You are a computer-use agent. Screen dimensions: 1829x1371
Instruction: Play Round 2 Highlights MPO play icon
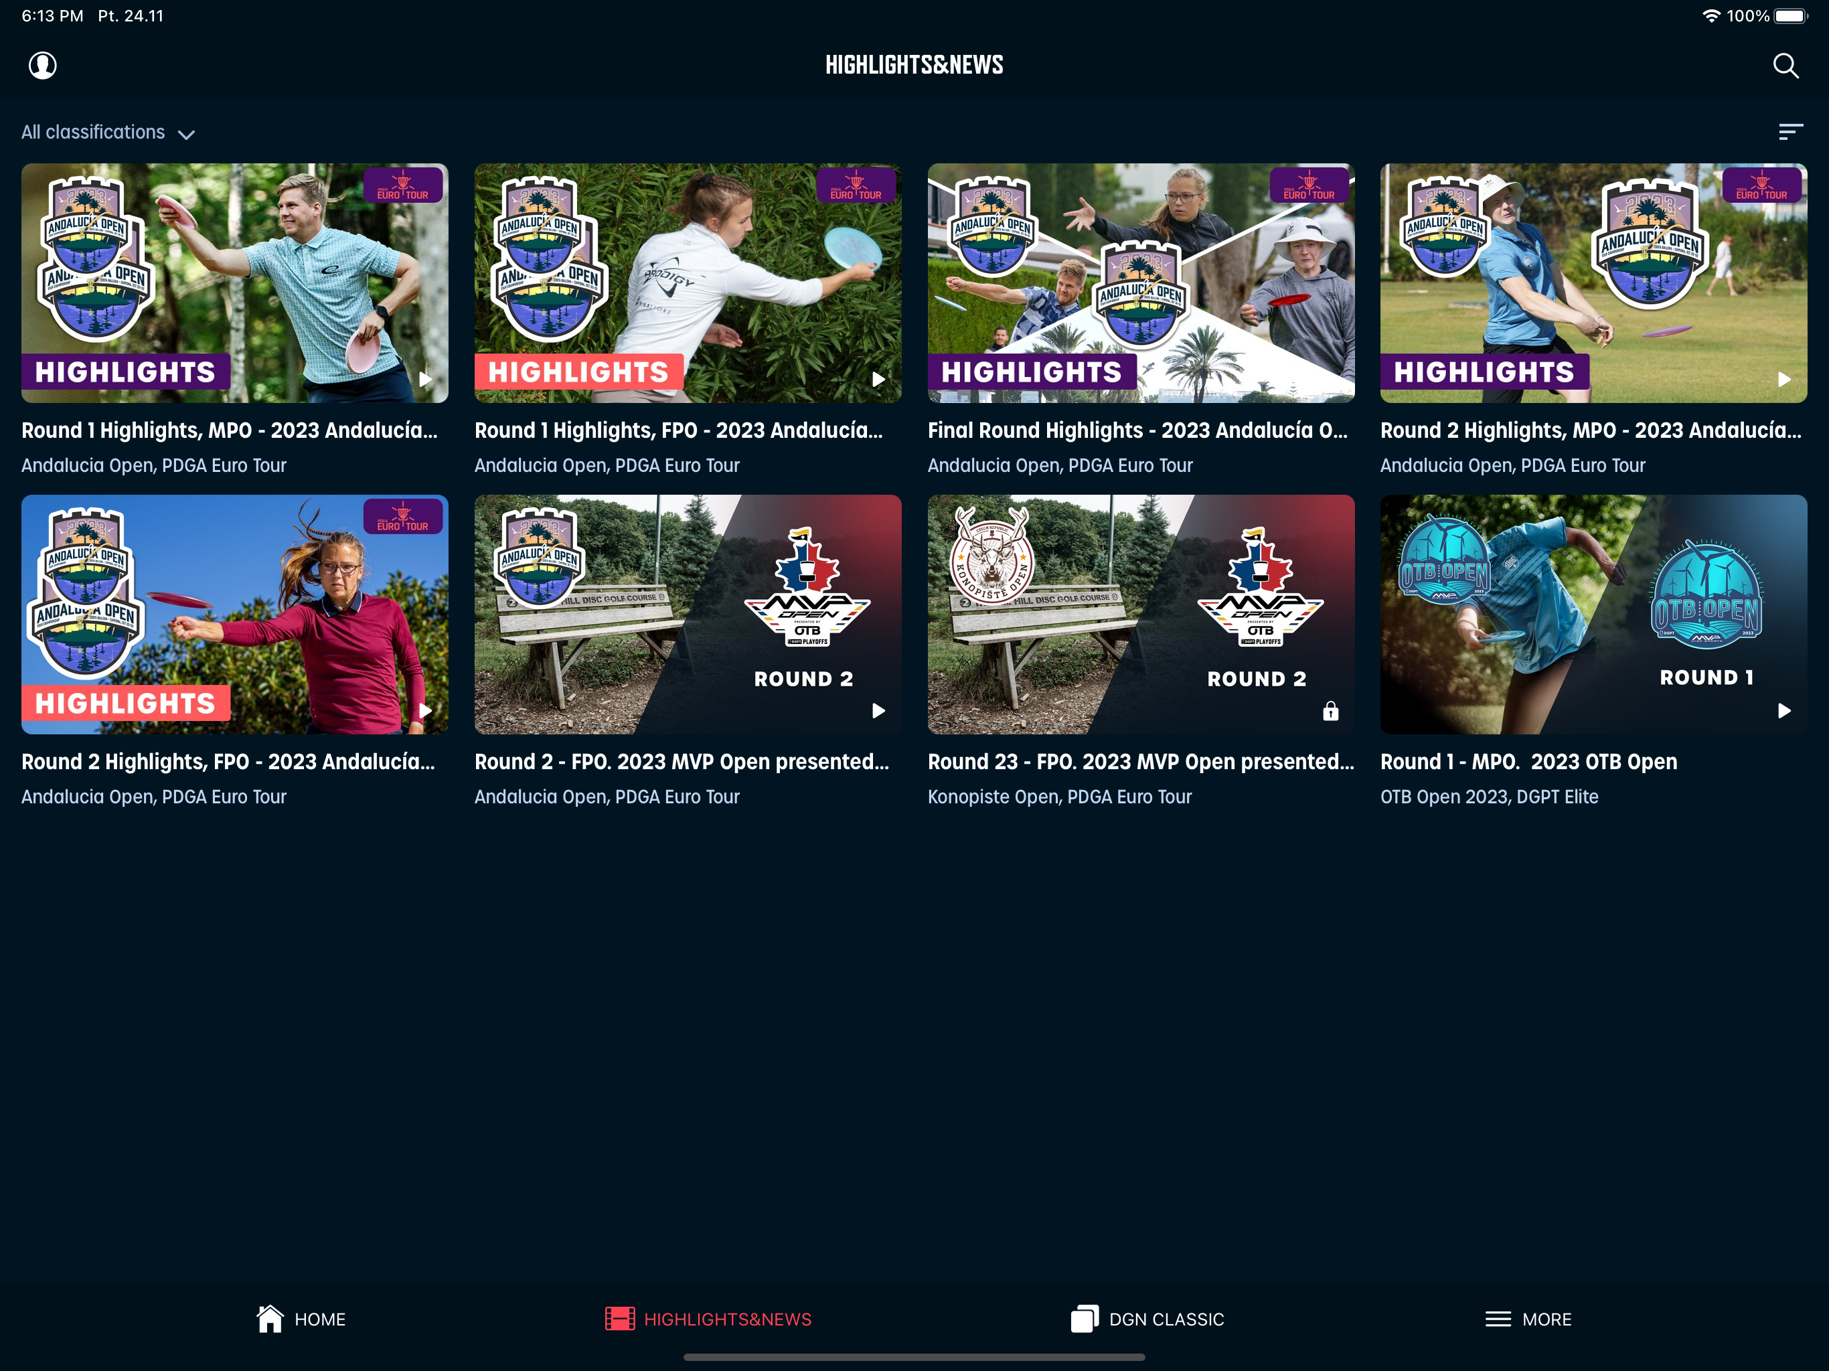(x=1784, y=380)
